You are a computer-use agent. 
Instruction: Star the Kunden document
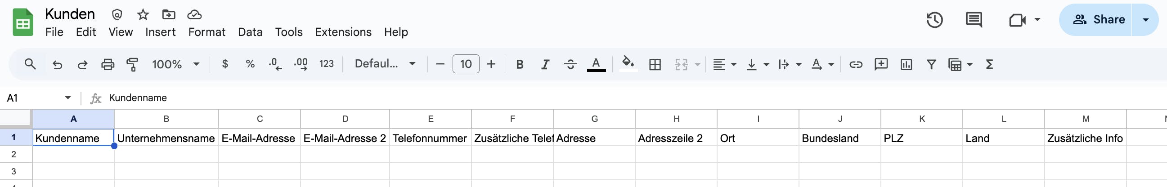(x=143, y=14)
